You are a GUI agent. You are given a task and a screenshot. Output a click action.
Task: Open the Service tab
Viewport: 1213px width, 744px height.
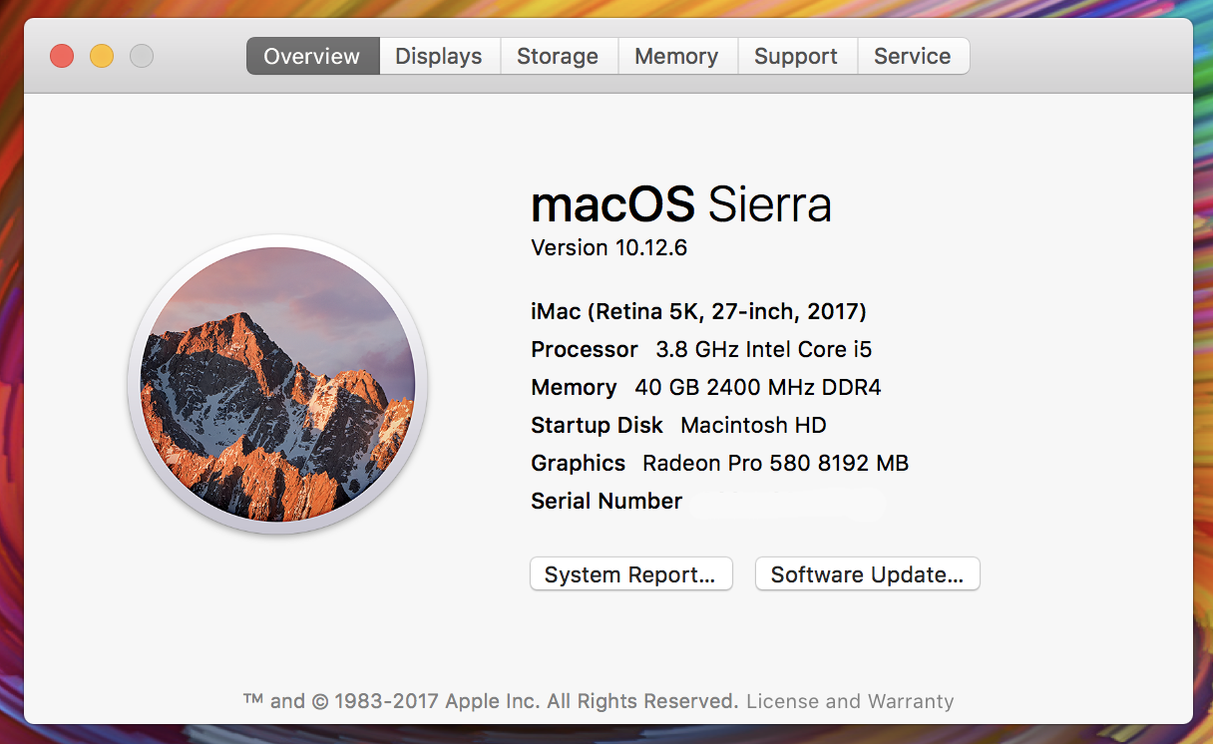click(x=913, y=56)
